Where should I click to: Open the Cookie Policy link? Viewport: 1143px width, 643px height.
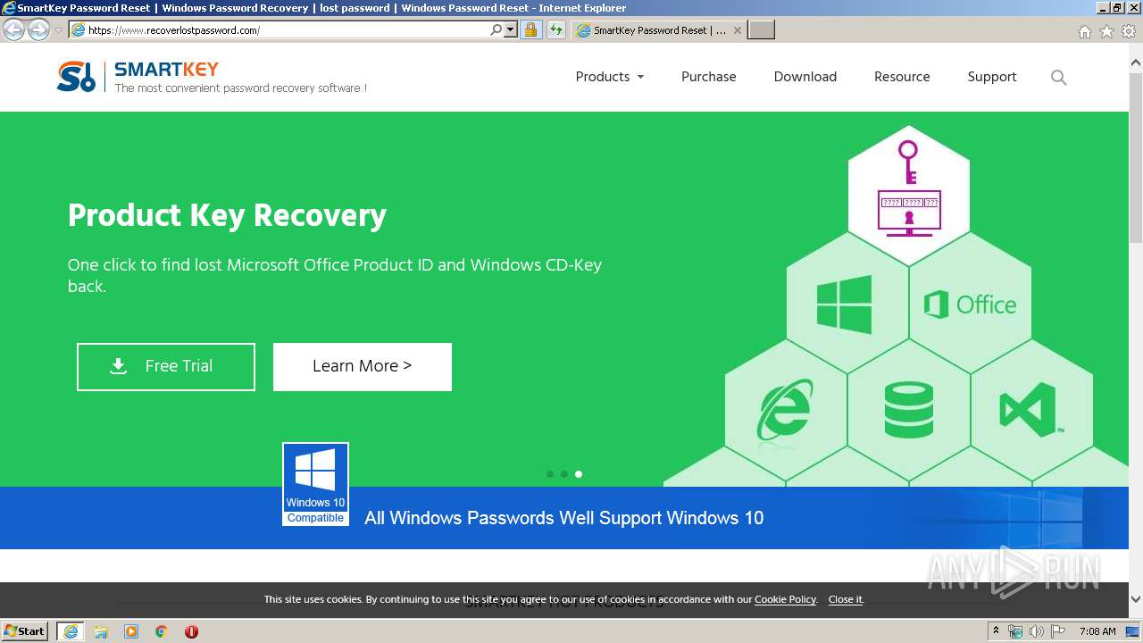[786, 599]
